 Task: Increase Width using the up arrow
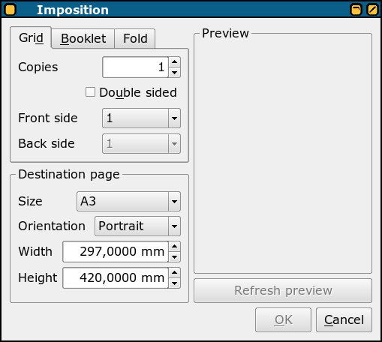tap(174, 247)
